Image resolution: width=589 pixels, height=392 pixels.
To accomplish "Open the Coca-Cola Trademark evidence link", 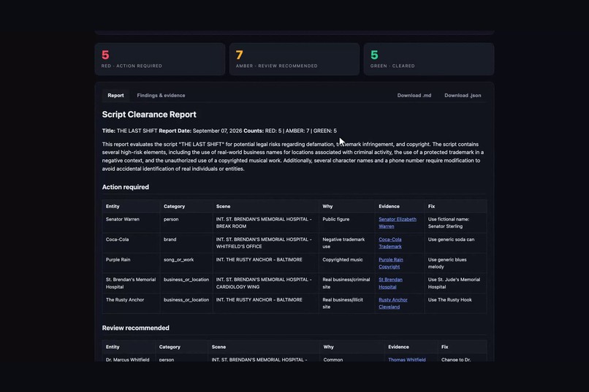I will [x=390, y=243].
